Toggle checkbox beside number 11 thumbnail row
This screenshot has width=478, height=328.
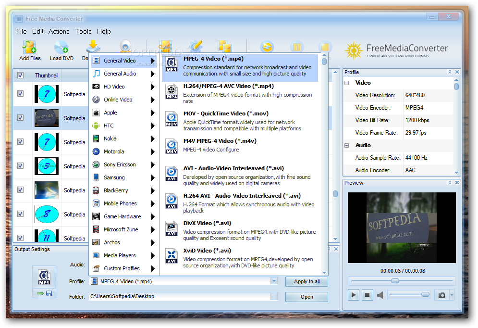(x=21, y=238)
